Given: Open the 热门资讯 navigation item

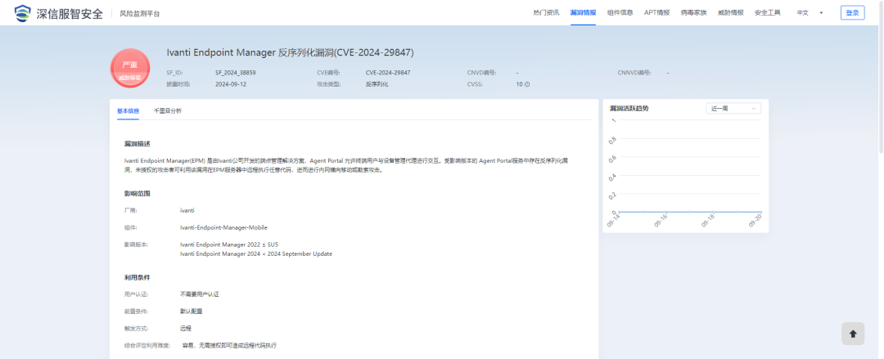Looking at the screenshot, I should click(546, 13).
